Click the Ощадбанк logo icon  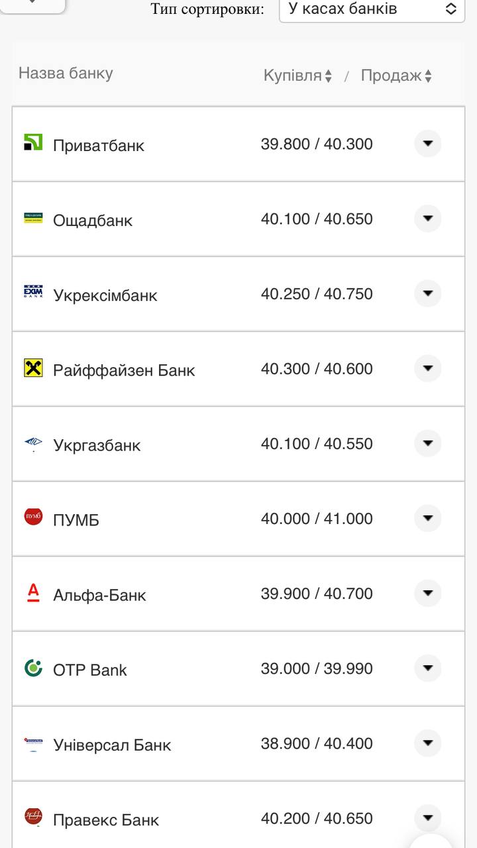coord(33,218)
